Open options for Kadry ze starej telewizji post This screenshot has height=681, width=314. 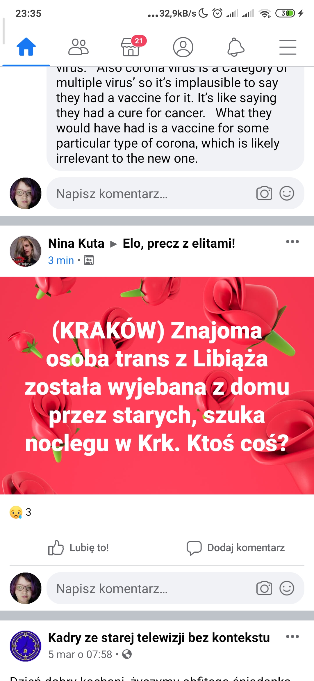point(292,636)
